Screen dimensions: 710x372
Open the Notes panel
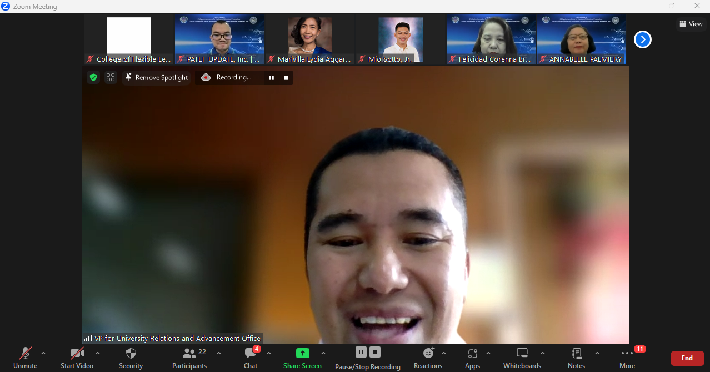[576, 358]
